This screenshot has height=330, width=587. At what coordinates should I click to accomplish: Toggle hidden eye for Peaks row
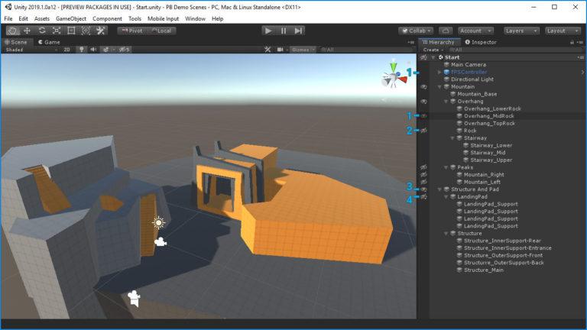[423, 167]
